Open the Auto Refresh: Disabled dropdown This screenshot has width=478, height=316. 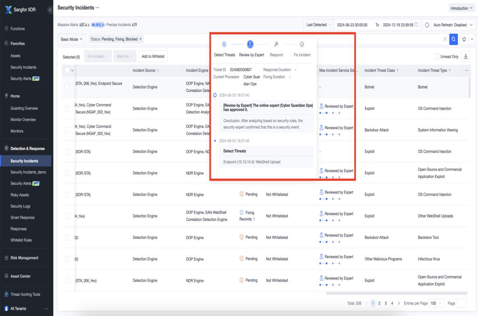(x=453, y=25)
